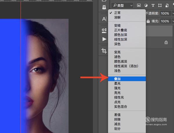174x133 pixels.
Task: Choose 差值 blend mode
Action: point(127,115)
